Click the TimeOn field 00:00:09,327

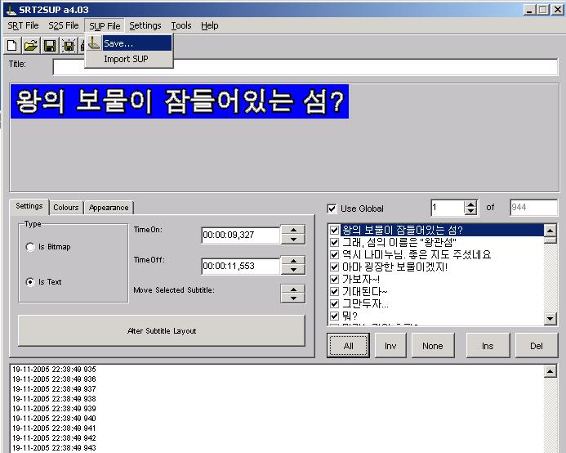click(240, 235)
